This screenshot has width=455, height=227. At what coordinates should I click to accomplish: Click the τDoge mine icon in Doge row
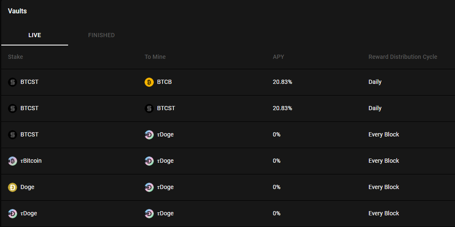click(149, 187)
